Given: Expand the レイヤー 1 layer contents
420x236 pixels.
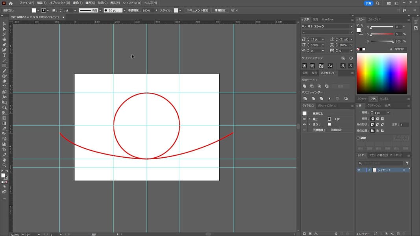Looking at the screenshot, I should pyautogui.click(x=369, y=170).
